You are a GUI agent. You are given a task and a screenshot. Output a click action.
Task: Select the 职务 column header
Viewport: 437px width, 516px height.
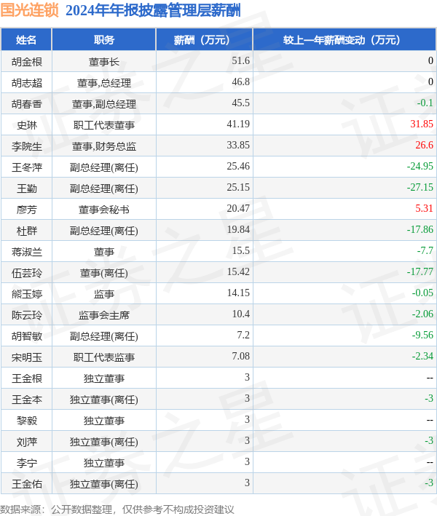[x=104, y=40]
